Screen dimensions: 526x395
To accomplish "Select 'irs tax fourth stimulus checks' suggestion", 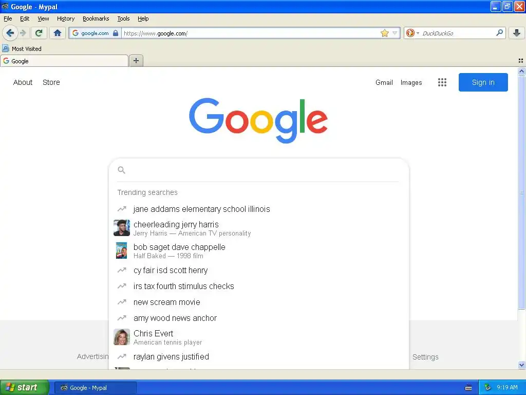I will pyautogui.click(x=183, y=286).
